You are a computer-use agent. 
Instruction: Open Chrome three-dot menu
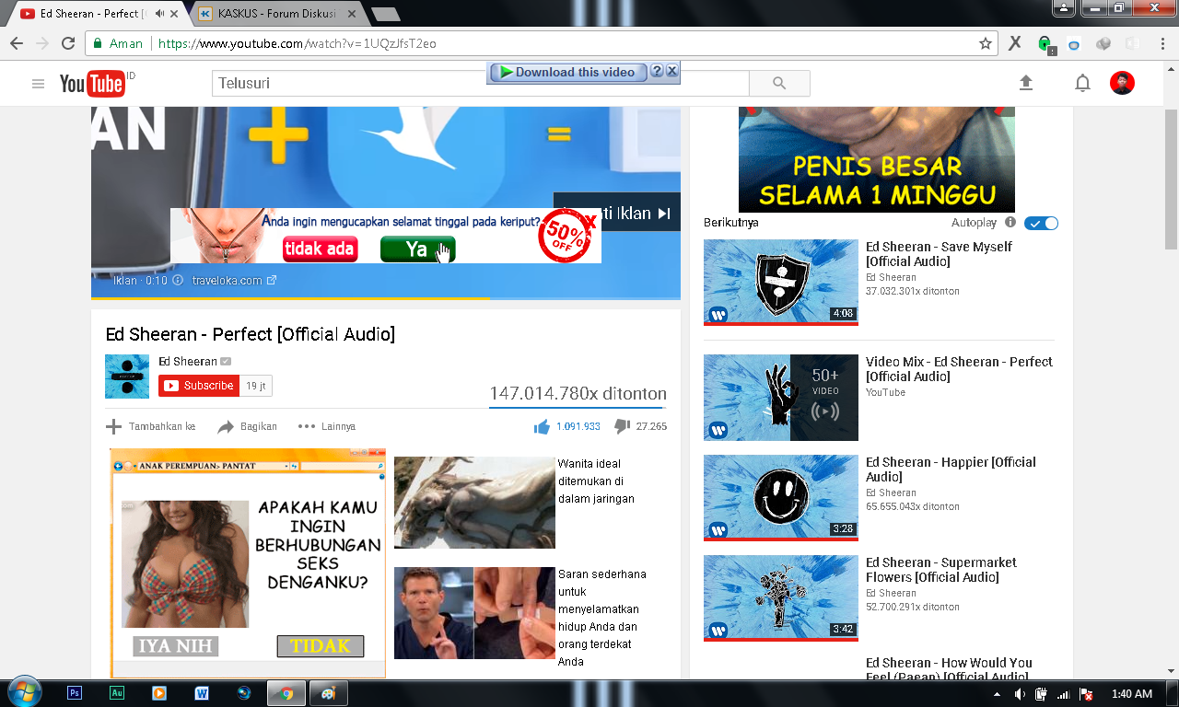[x=1161, y=43]
